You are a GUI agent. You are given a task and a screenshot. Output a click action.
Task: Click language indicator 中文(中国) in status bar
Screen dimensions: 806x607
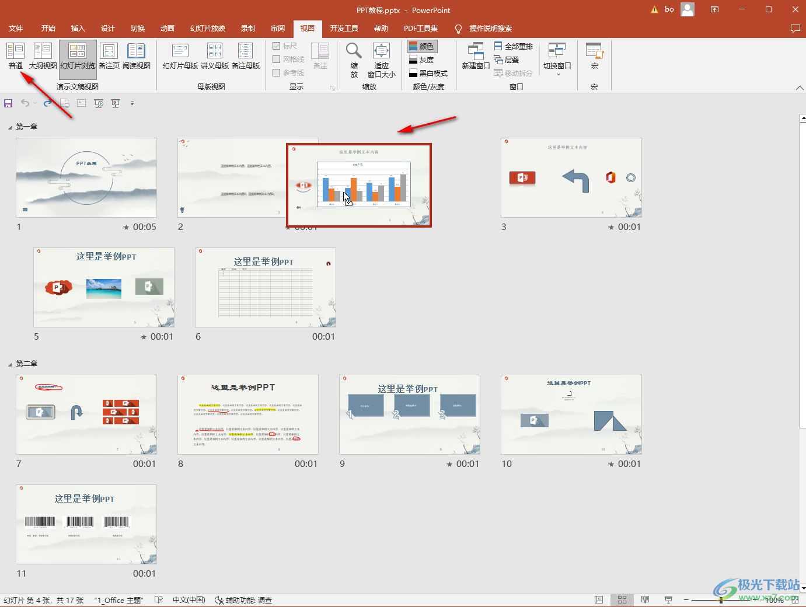[189, 600]
